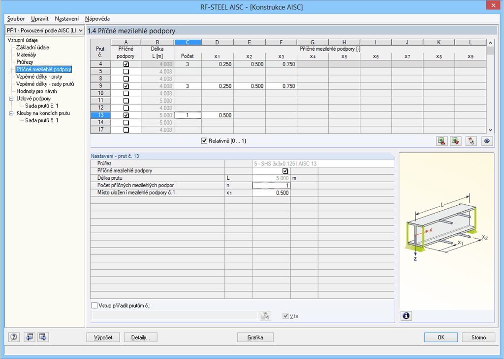The image size is (504, 359).
Task: Check lateral supports for member 17
Action: (x=126, y=130)
